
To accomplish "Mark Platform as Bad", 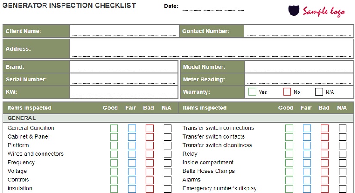I will coord(149,145).
